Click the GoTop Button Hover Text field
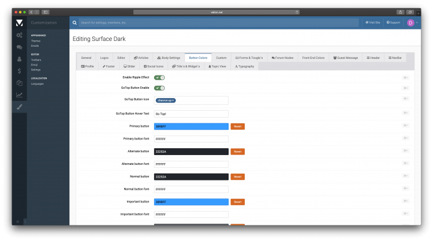Screen dimensions: 433x241 coord(191,114)
